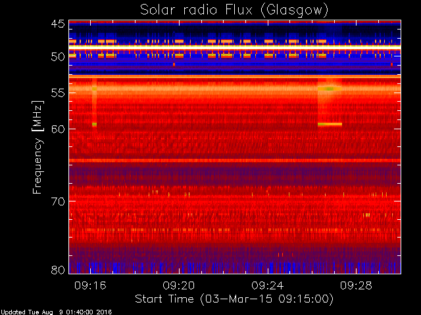421x315 pixels.
Task: Click the 70 MHz frequency tick label
Action: coord(58,201)
